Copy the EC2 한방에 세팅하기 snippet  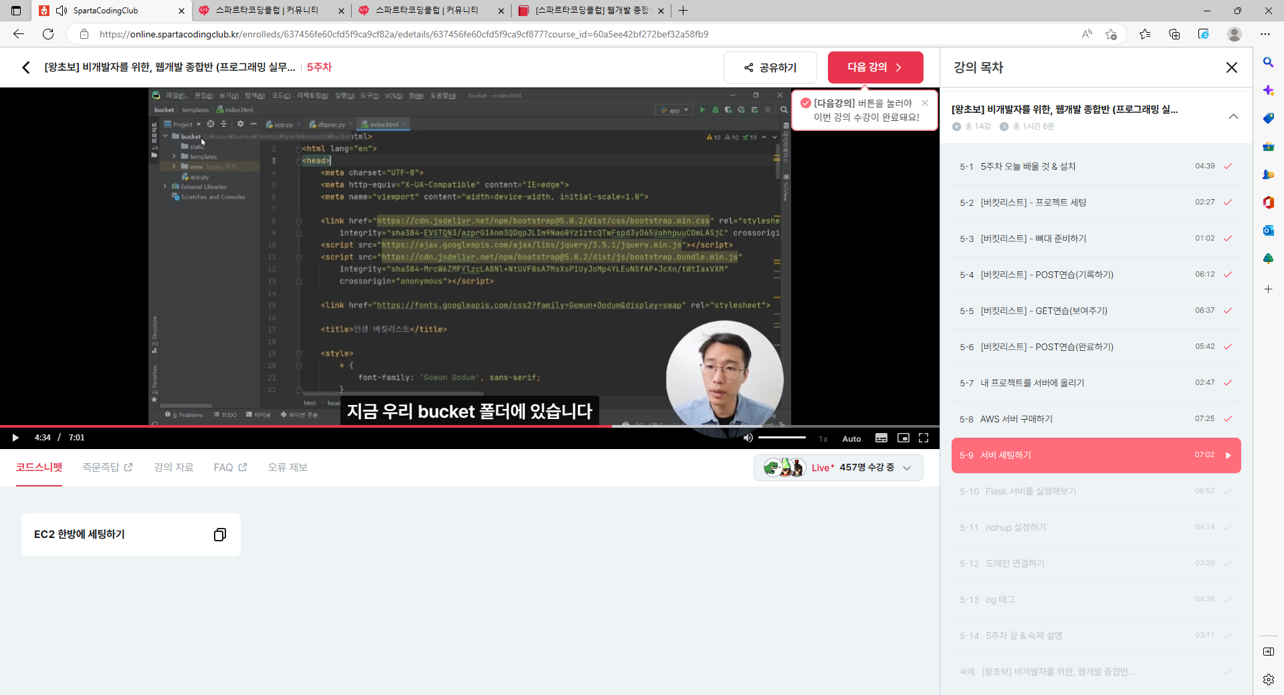tap(220, 535)
